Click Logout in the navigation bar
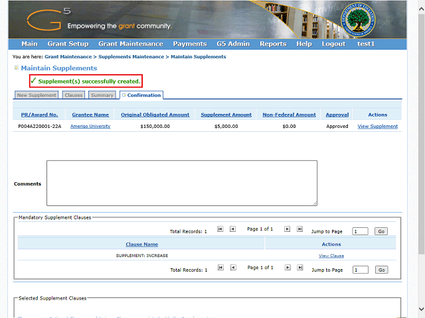 click(333, 44)
